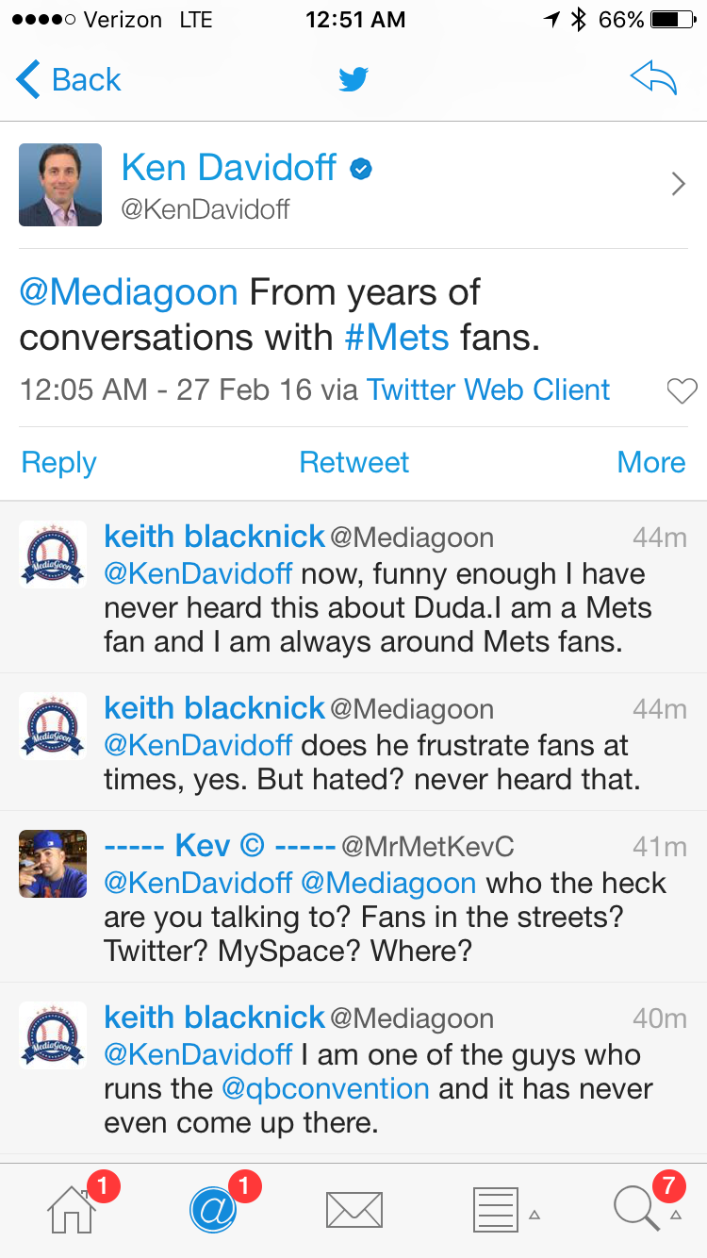Like the tweet with the heart icon
Viewport: 707px width, 1258px height.
[681, 390]
